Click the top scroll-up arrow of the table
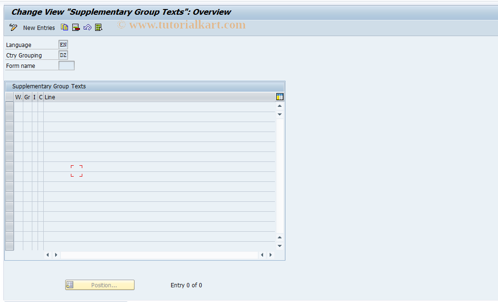The height and width of the screenshot is (302, 498). pyautogui.click(x=280, y=106)
